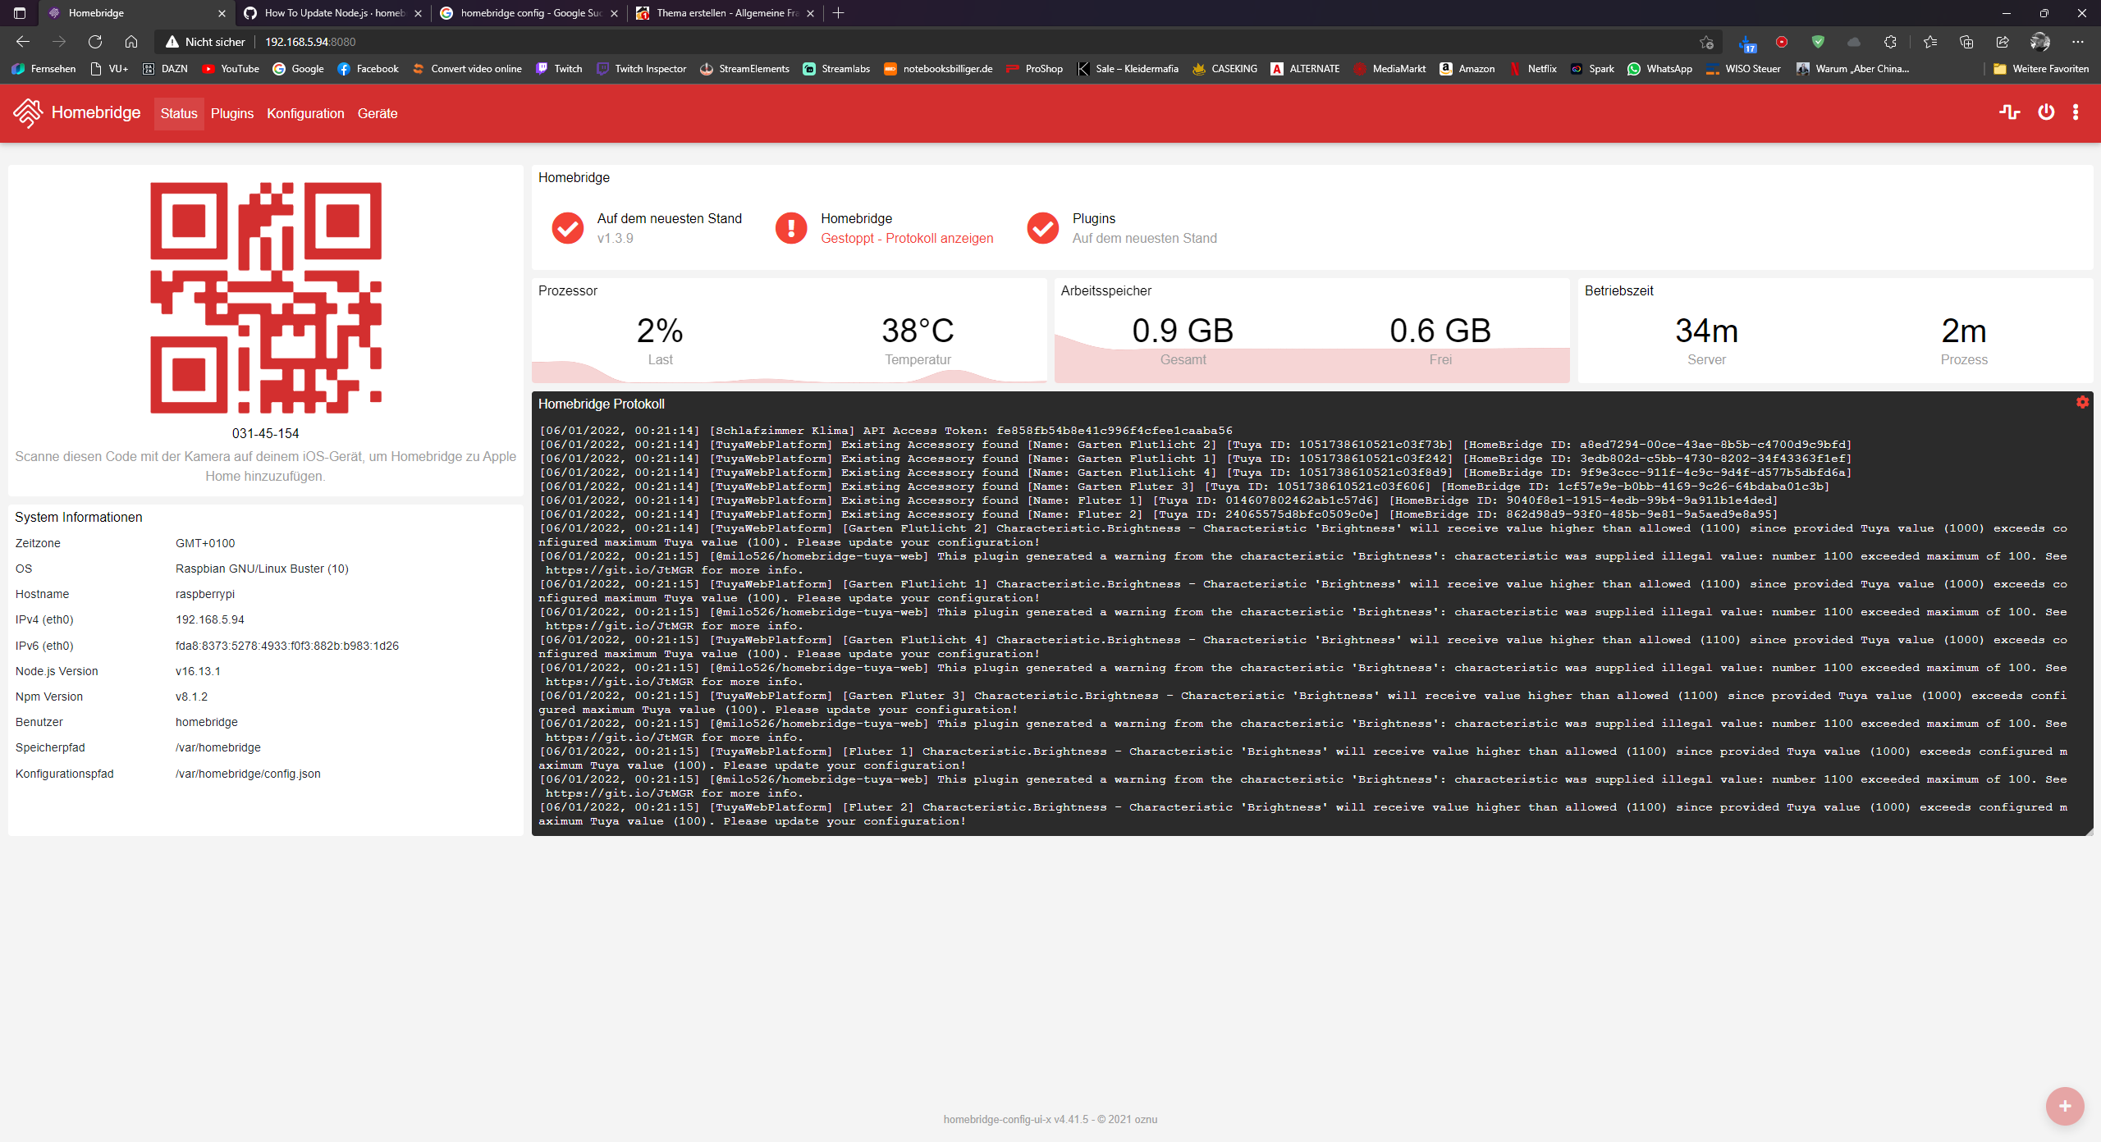Viewport: 2101px width, 1142px height.
Task: Open log settings gear icon
Action: point(2082,402)
